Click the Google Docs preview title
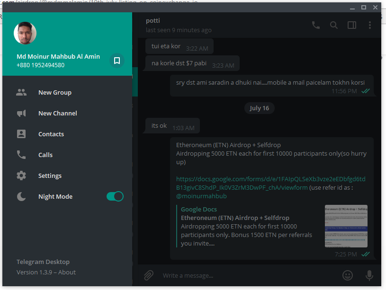This screenshot has height=290, width=386. 199,209
